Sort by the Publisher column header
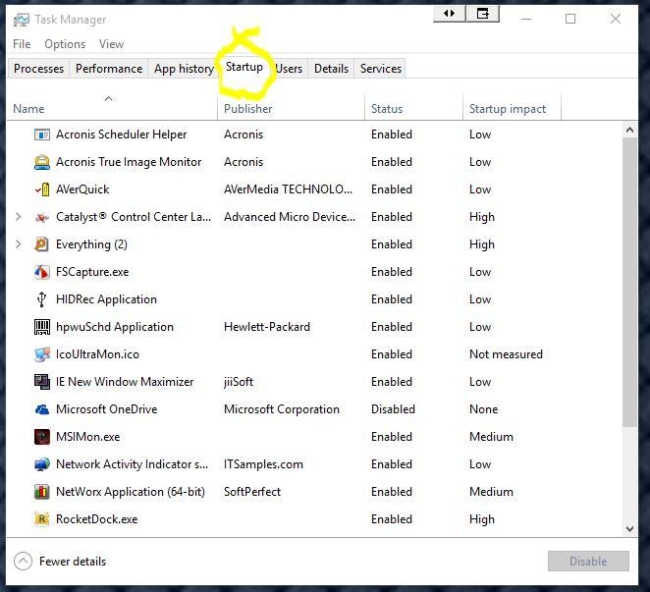 (291, 108)
